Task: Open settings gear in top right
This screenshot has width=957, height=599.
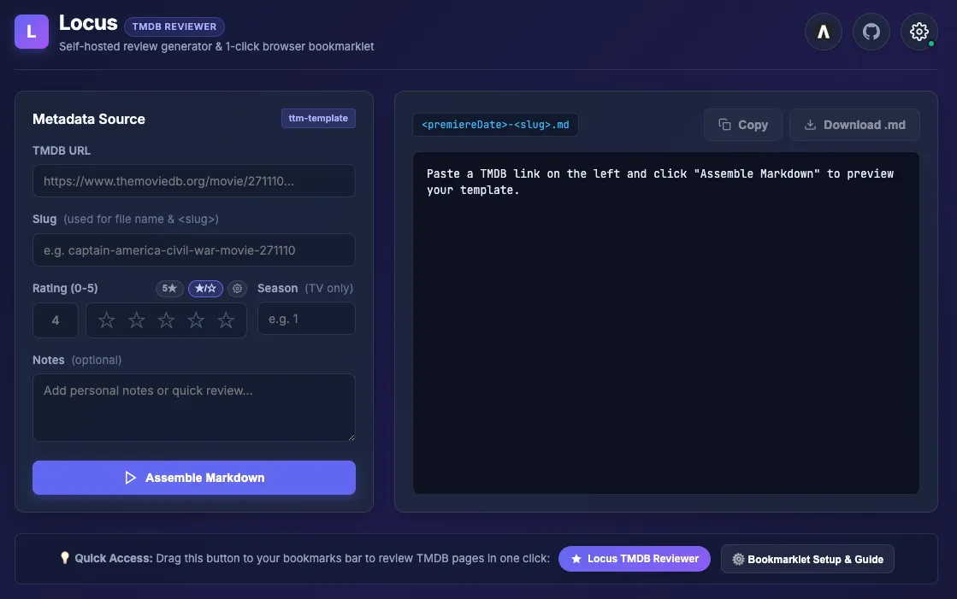Action: pyautogui.click(x=919, y=32)
